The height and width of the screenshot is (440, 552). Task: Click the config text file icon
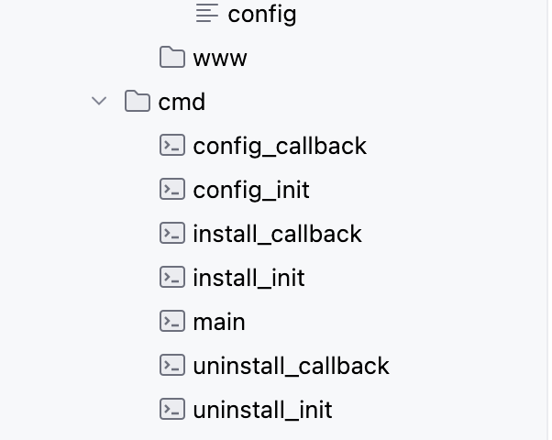tap(207, 14)
